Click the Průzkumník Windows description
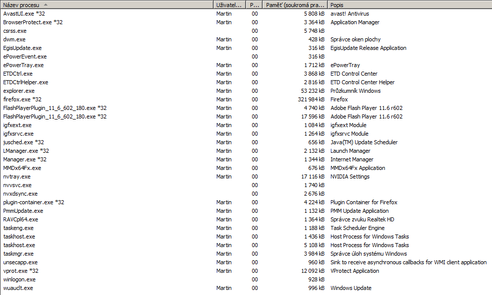The image size is (492, 295). pyautogui.click(x=356, y=91)
